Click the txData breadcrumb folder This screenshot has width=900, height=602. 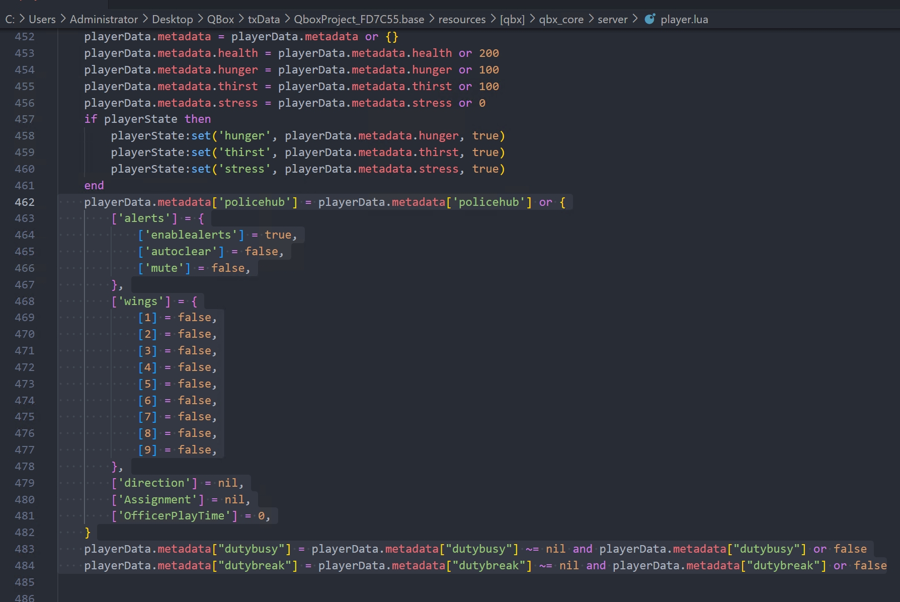click(x=264, y=20)
